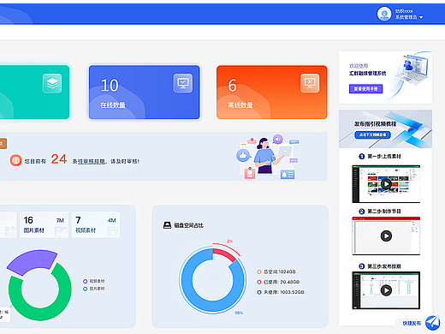Click the 4M size label on video card

pyautogui.click(x=112, y=220)
